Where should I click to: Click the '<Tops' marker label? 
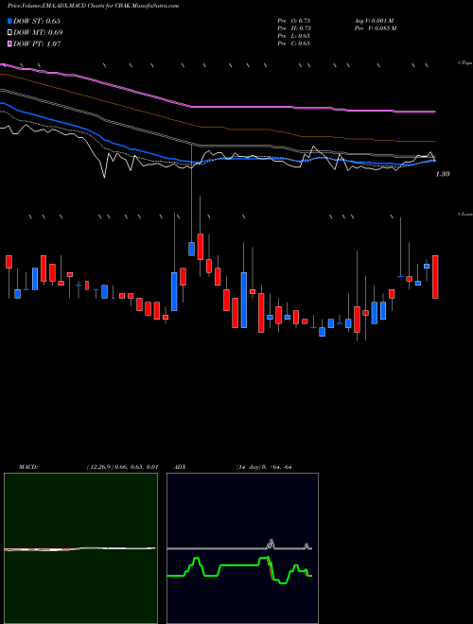[x=464, y=63]
